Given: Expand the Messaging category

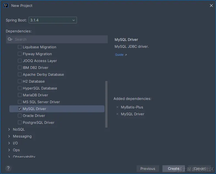Looking at the screenshot, I should tap(9, 136).
